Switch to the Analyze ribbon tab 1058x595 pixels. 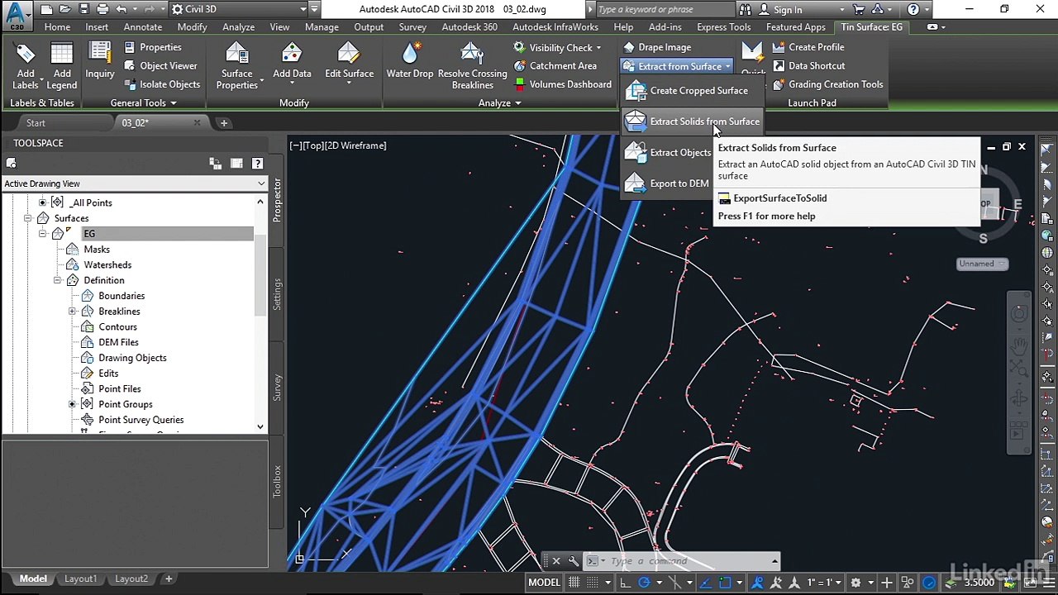tap(238, 27)
